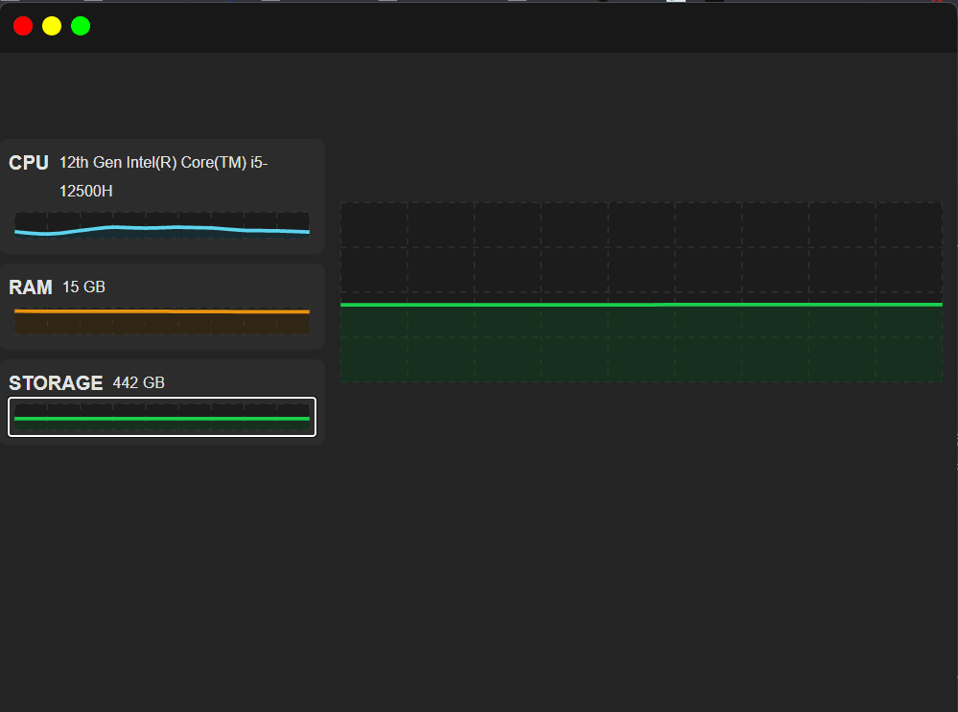Select the CPU usage card
Viewport: 958px width, 712px height.
tap(162, 196)
